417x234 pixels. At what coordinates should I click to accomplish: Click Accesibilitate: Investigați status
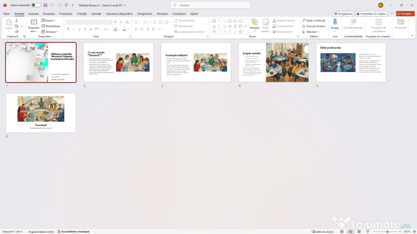point(73,232)
